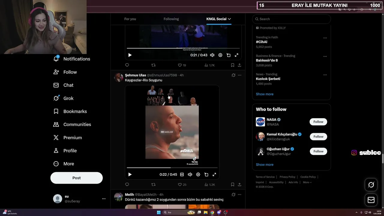Viewport: 384px width, 216px height.
Task: Bookmark the post with 1.3K views
Action: point(232,184)
